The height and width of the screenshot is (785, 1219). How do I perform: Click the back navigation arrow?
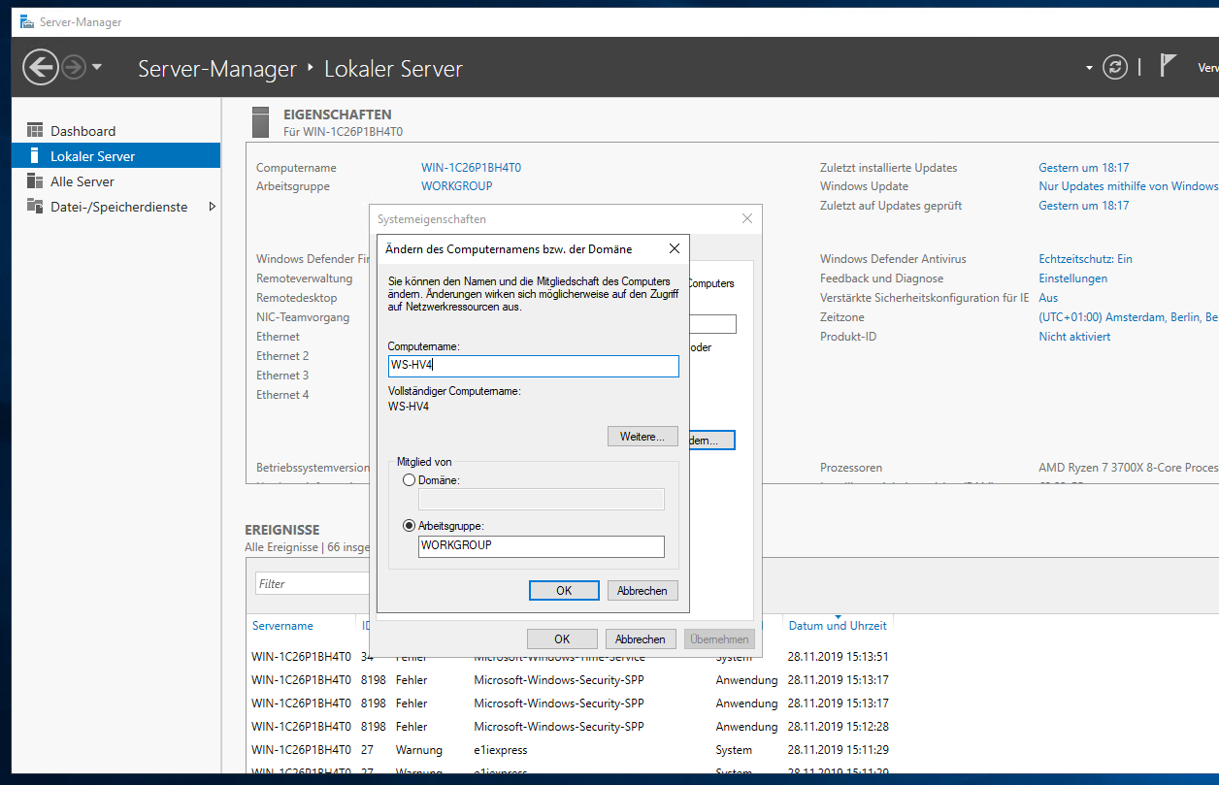pos(40,68)
